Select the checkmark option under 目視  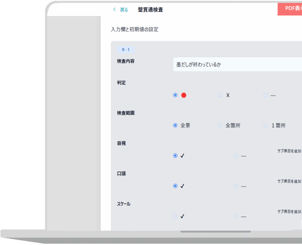175,156
